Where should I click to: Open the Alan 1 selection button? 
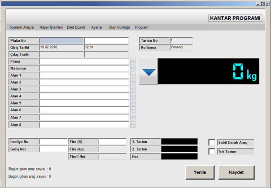(133, 75)
